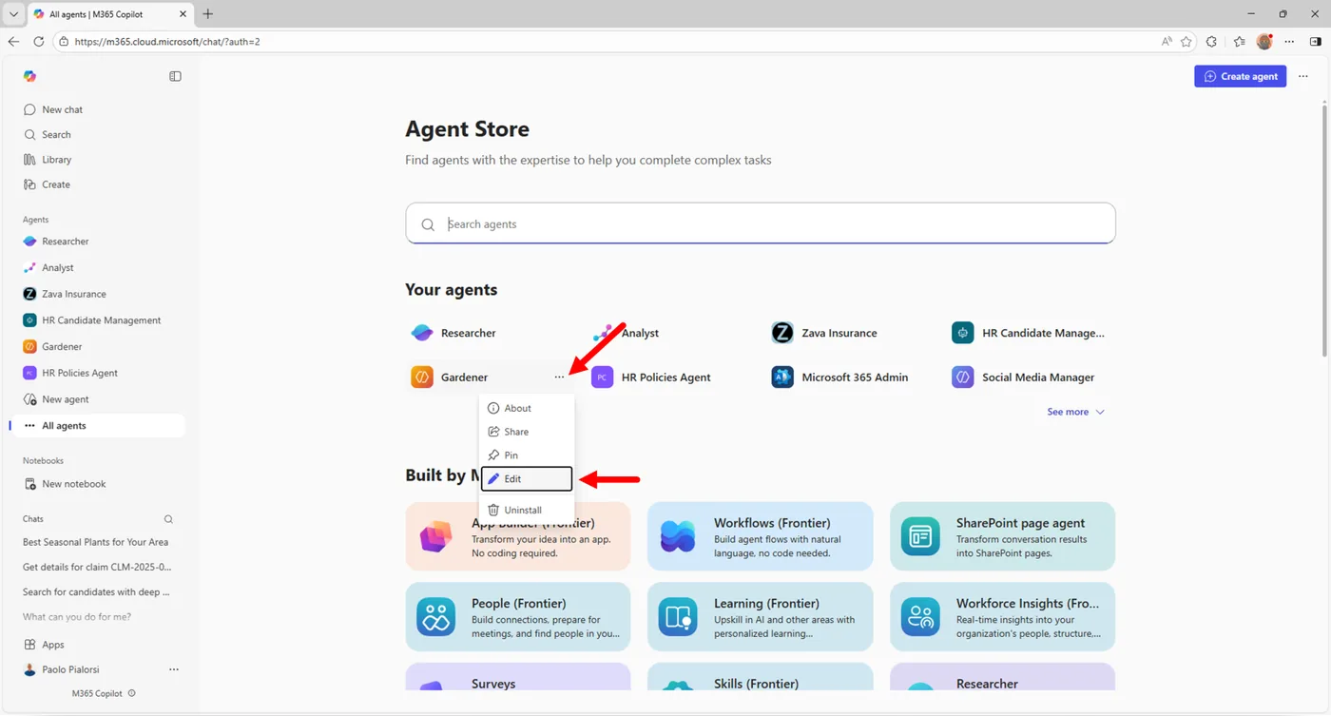Open browser extensions icon
The width and height of the screenshot is (1331, 716).
coord(1211,42)
